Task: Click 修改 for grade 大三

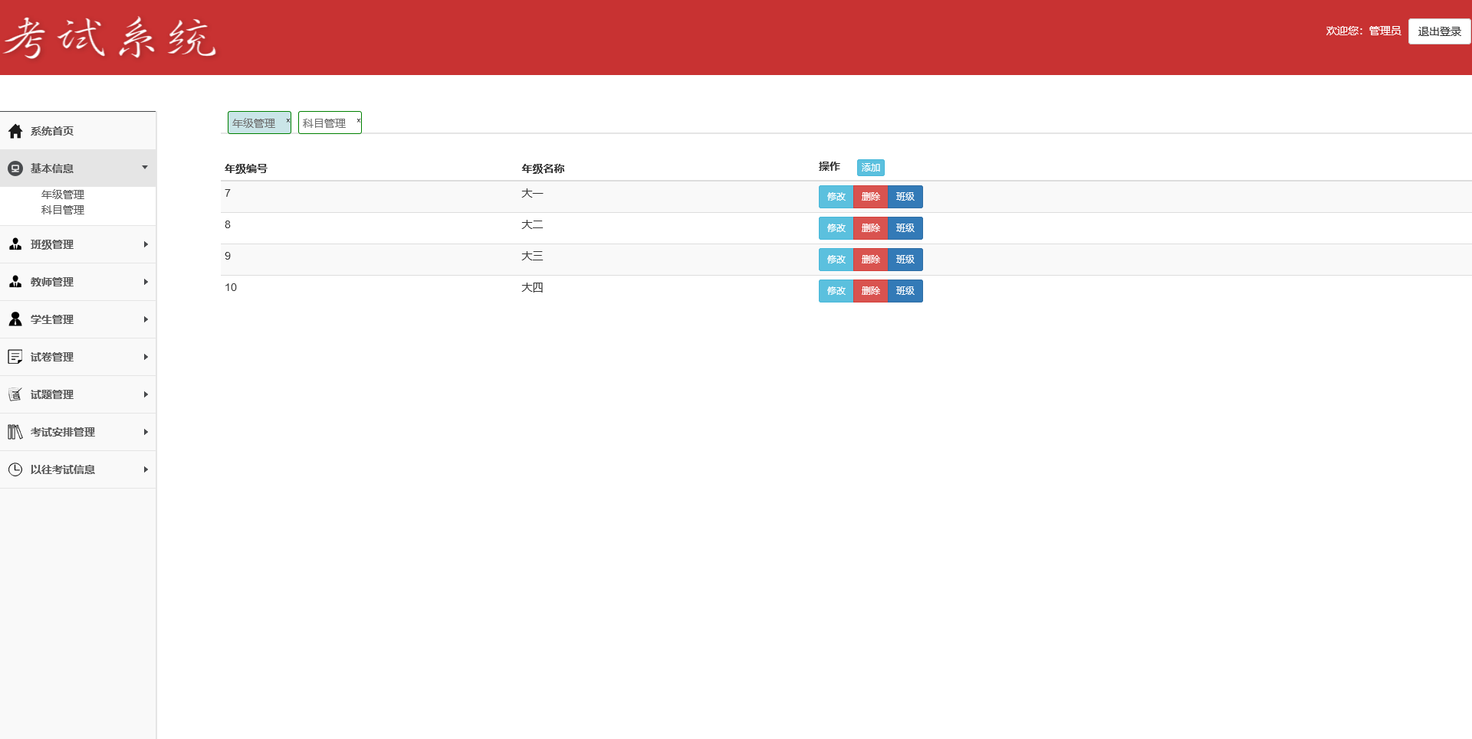Action: (836, 260)
